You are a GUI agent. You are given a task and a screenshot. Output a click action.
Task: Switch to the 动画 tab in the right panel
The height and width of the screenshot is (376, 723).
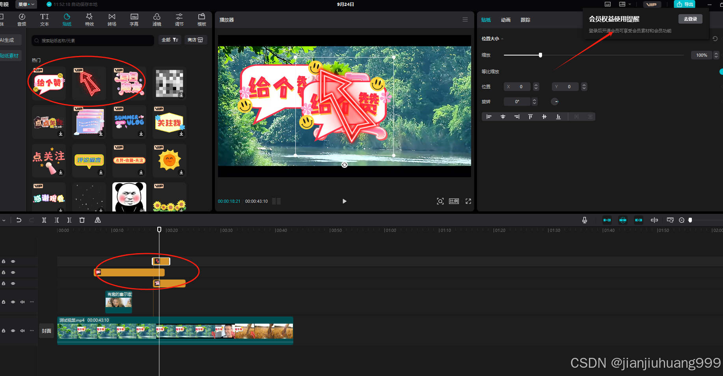pos(506,20)
